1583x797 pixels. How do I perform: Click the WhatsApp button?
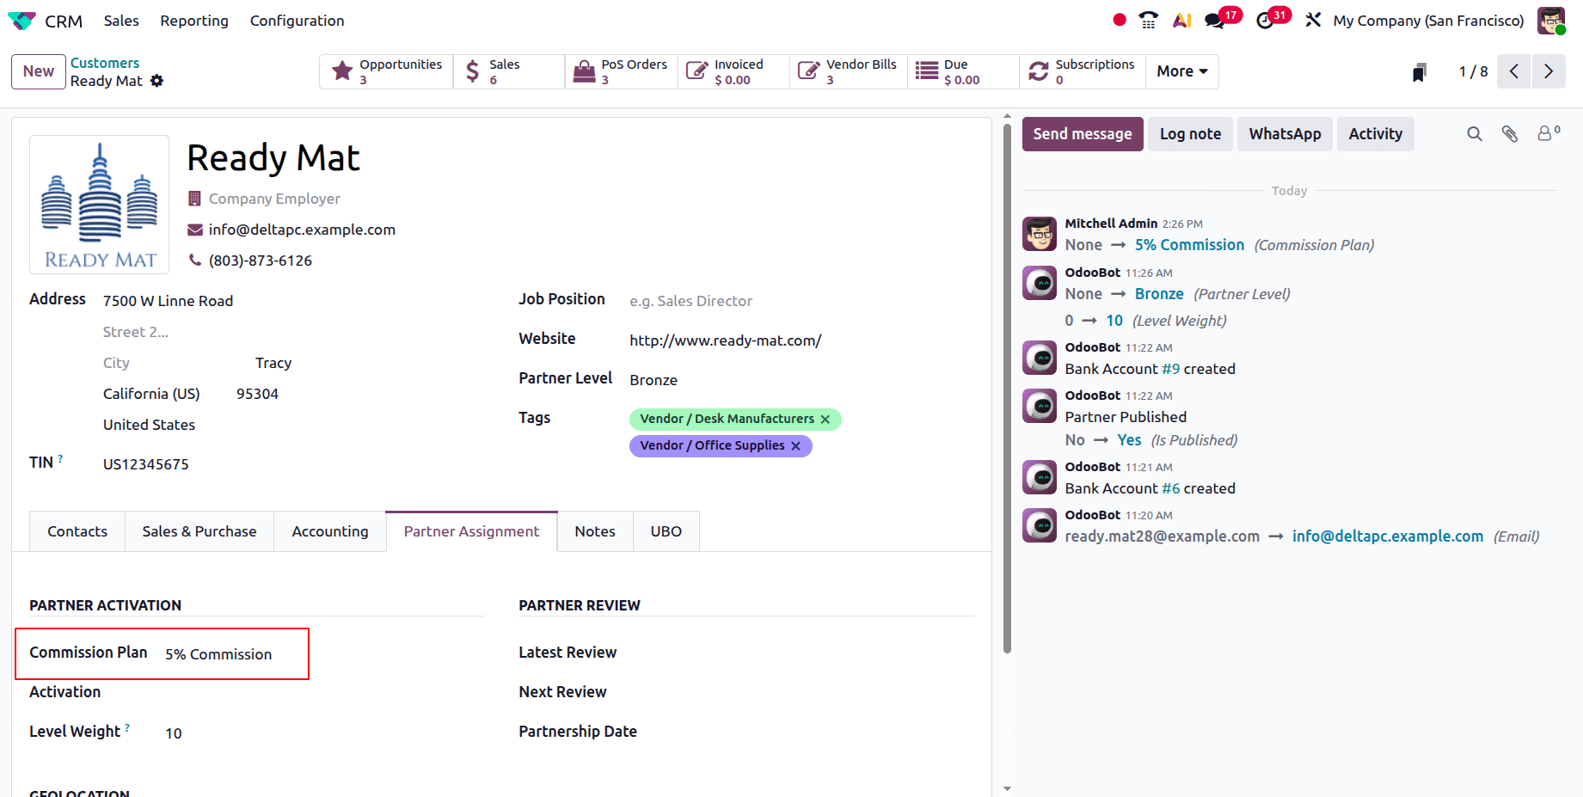[1285, 134]
